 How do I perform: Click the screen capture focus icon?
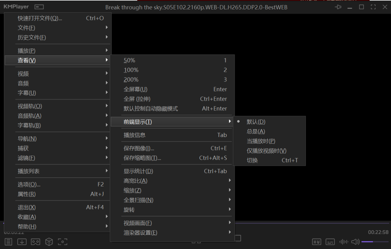63,241
